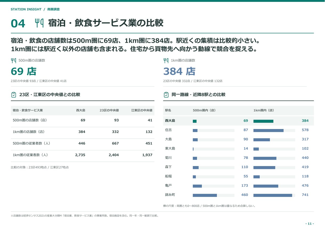Click the 1km bar in the 菊川 row
This screenshot has width=325, height=230.
click(265, 158)
